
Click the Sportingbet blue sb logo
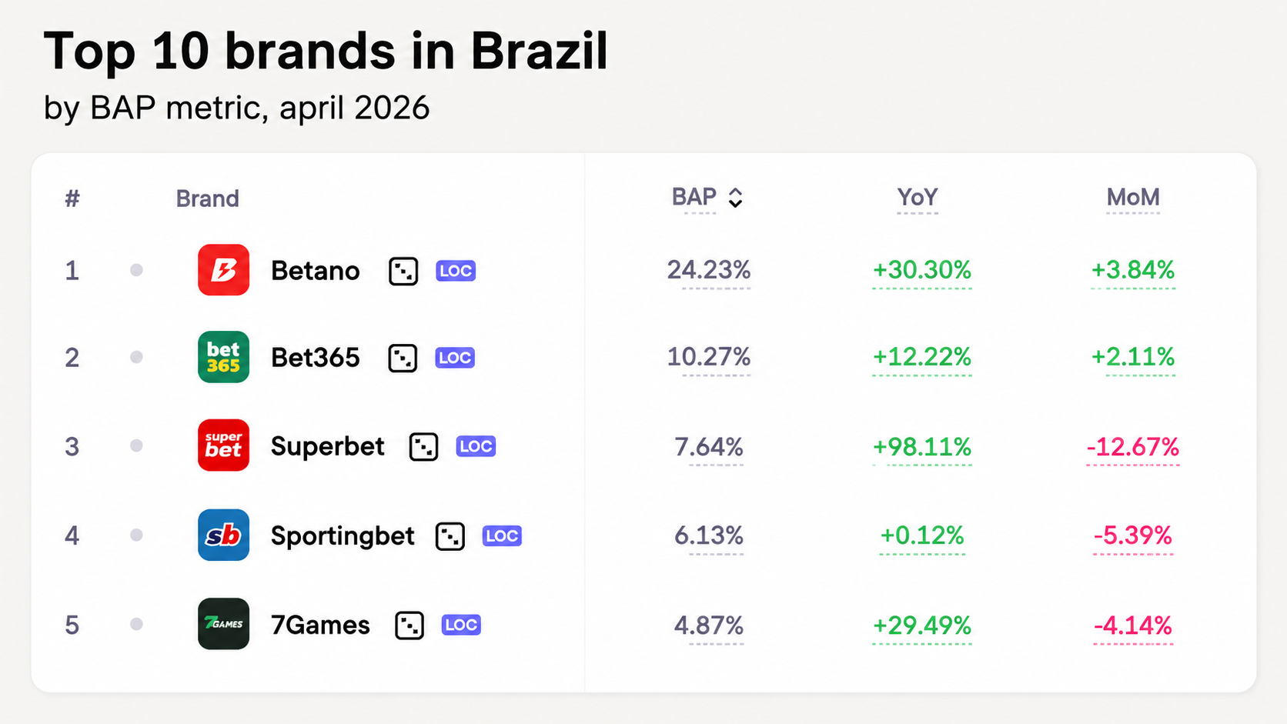tap(223, 535)
